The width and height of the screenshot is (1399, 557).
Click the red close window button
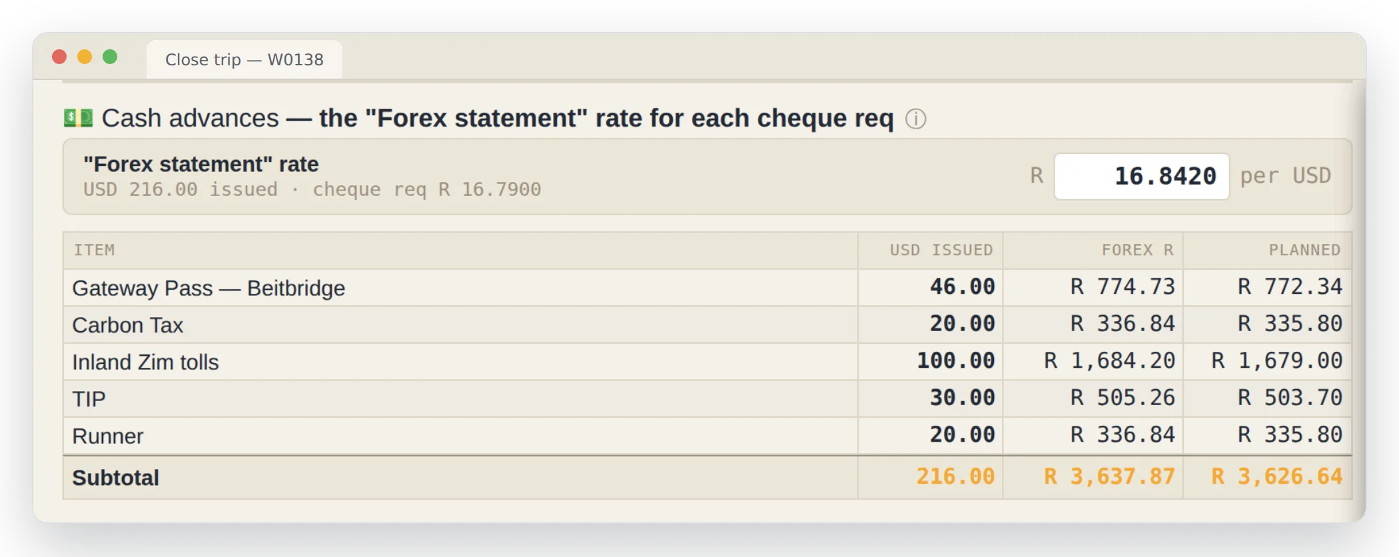59,57
